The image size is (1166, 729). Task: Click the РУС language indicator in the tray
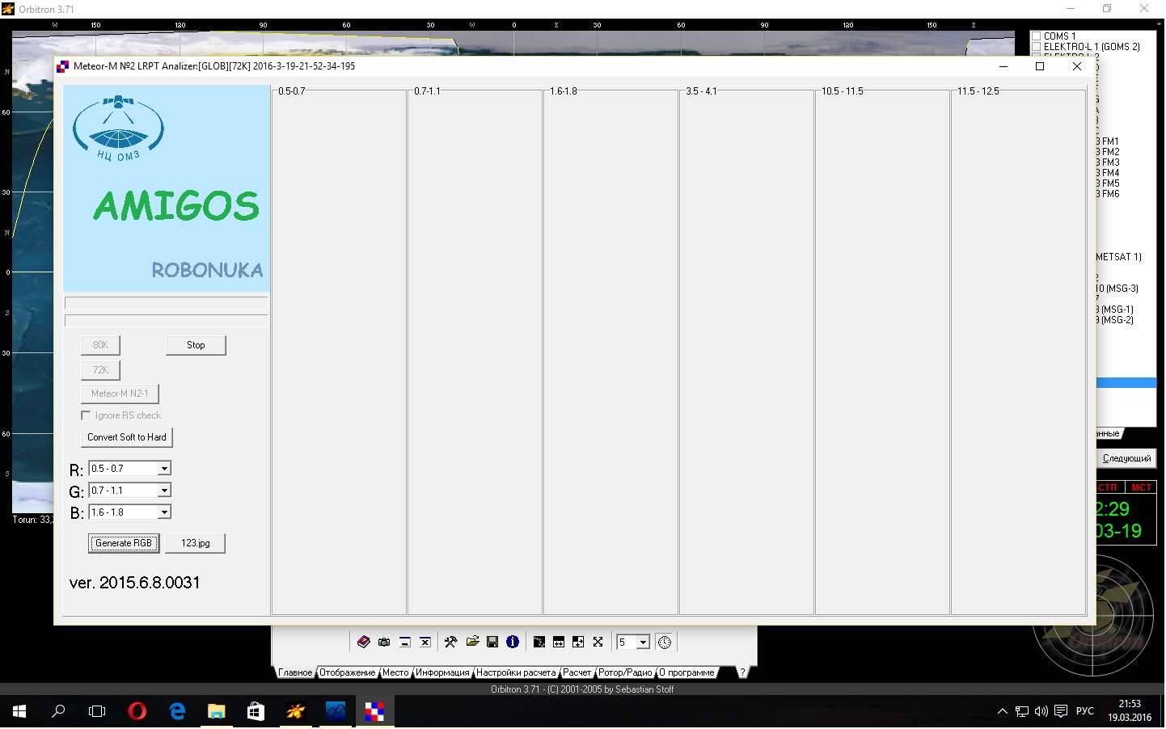(1085, 712)
